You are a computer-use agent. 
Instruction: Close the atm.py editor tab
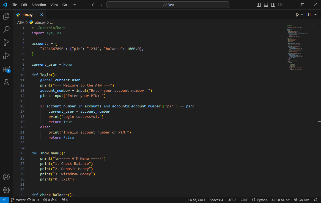click(x=42, y=15)
